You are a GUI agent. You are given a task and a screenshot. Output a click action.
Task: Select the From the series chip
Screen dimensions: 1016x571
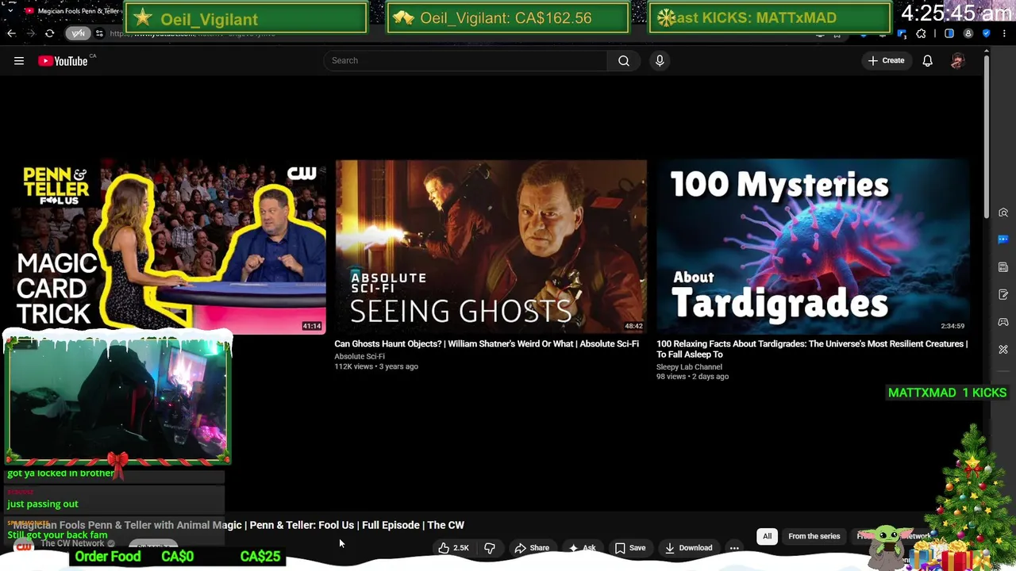click(x=814, y=536)
